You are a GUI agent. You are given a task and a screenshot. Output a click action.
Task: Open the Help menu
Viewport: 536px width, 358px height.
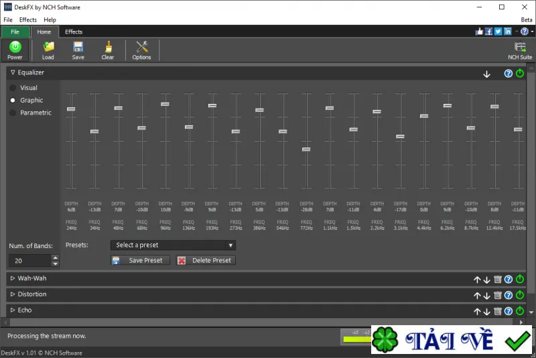[50, 20]
